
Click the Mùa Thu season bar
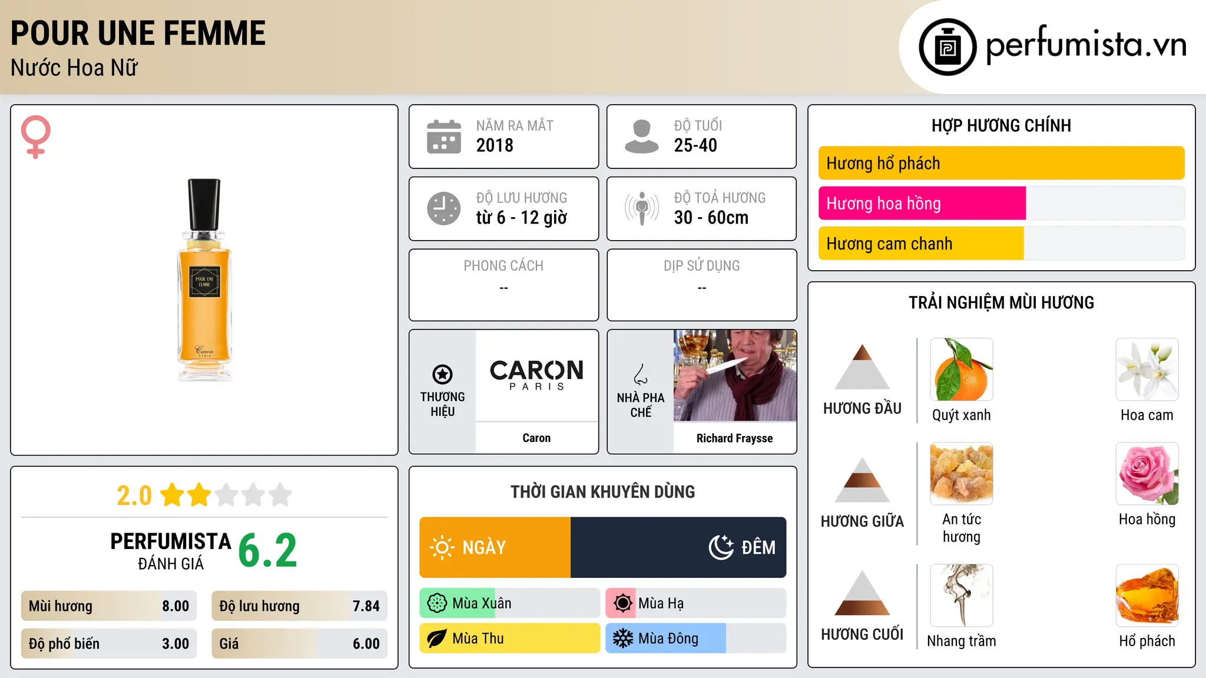click(509, 639)
